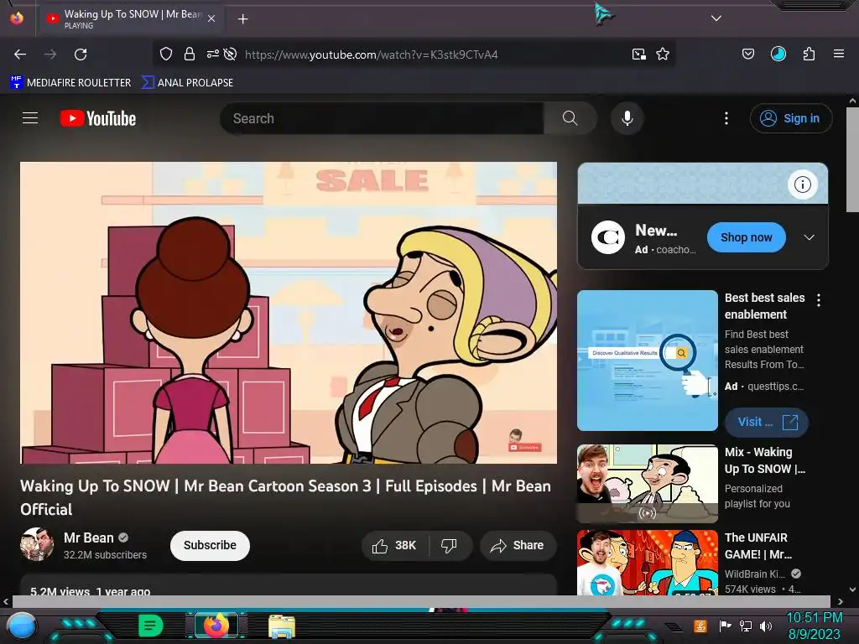Subscribe to the Mr Bean channel
This screenshot has width=859, height=644.
[210, 545]
